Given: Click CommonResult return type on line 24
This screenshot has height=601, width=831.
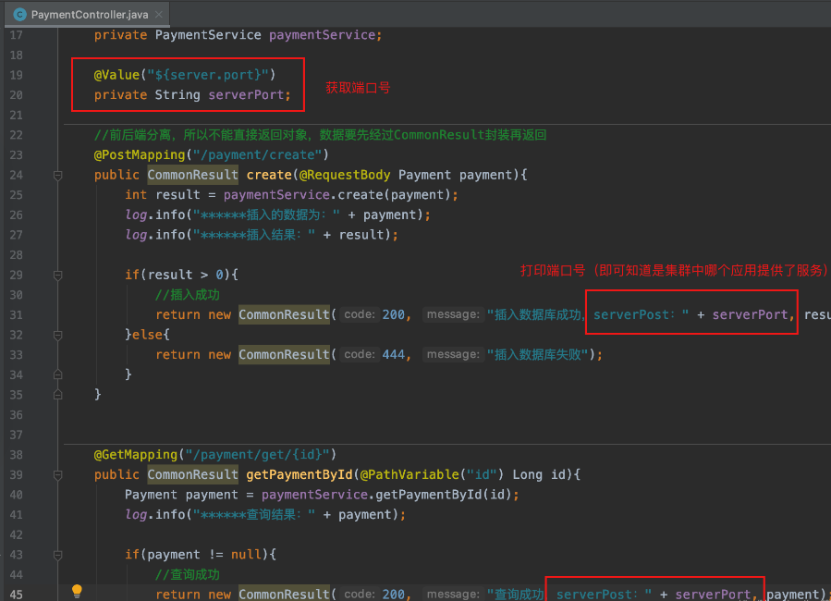Looking at the screenshot, I should (x=193, y=175).
